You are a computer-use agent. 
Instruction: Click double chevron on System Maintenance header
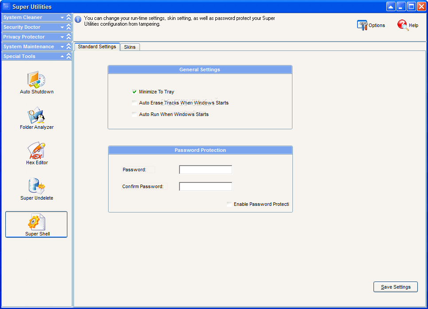coord(69,46)
